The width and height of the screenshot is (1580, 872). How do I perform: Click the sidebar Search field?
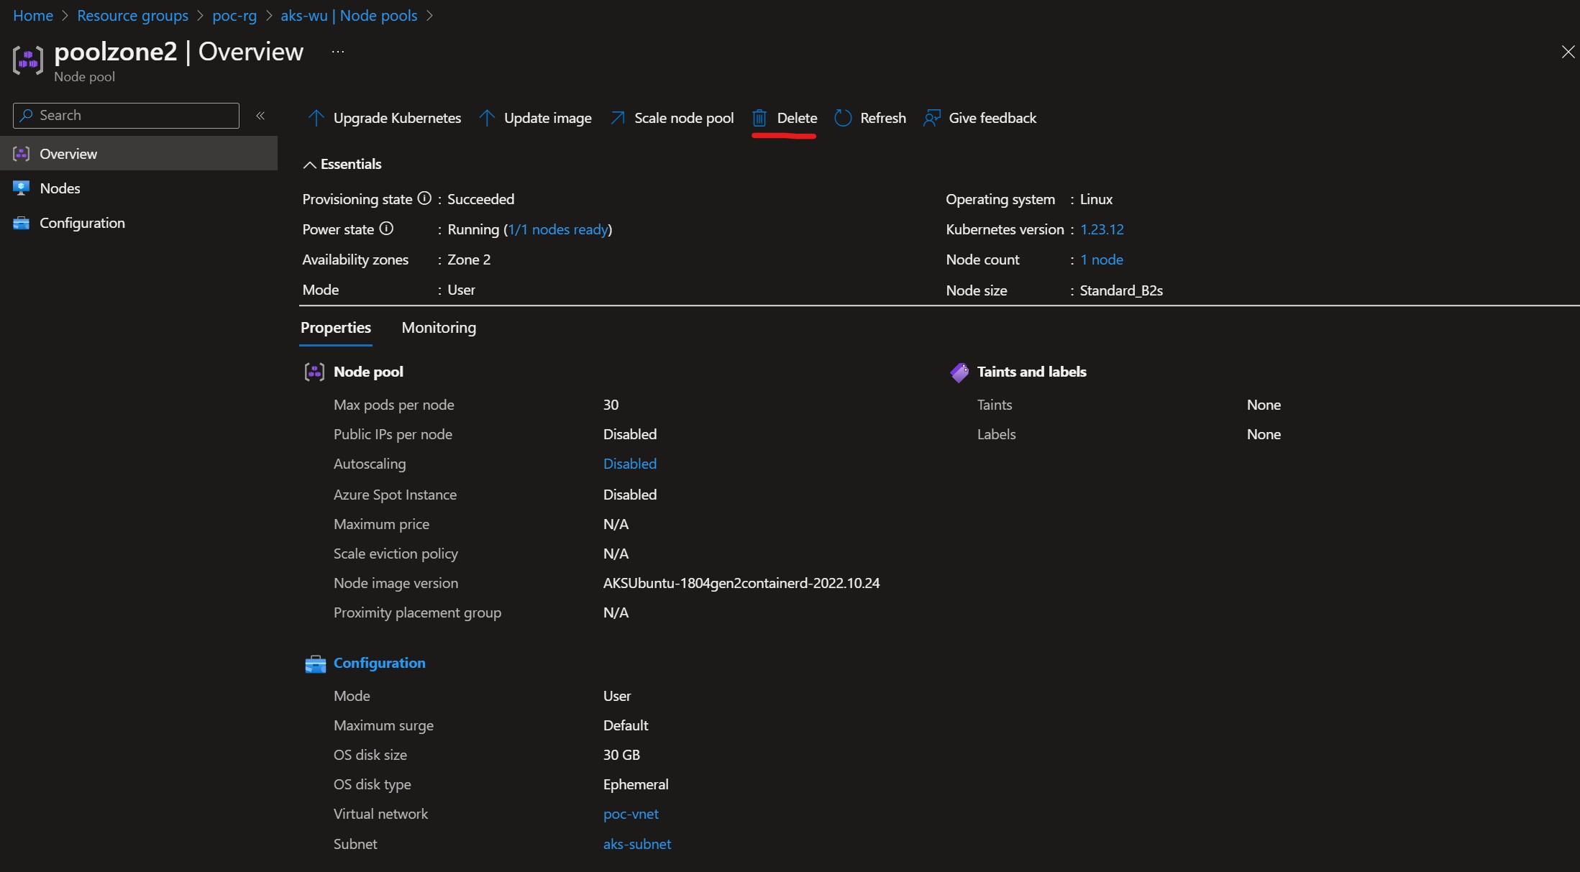[126, 115]
